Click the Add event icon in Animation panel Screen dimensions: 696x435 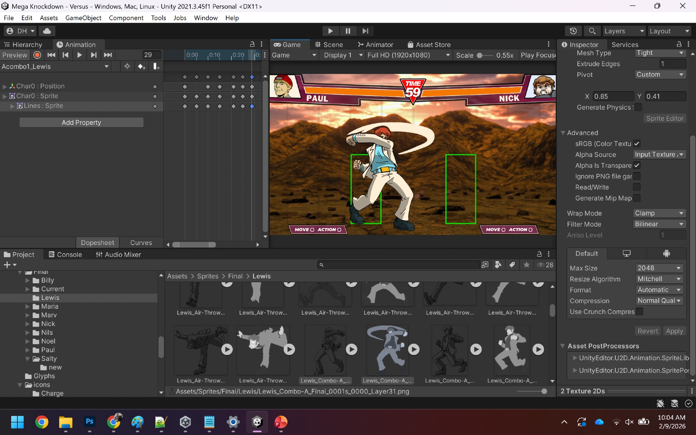coord(156,66)
